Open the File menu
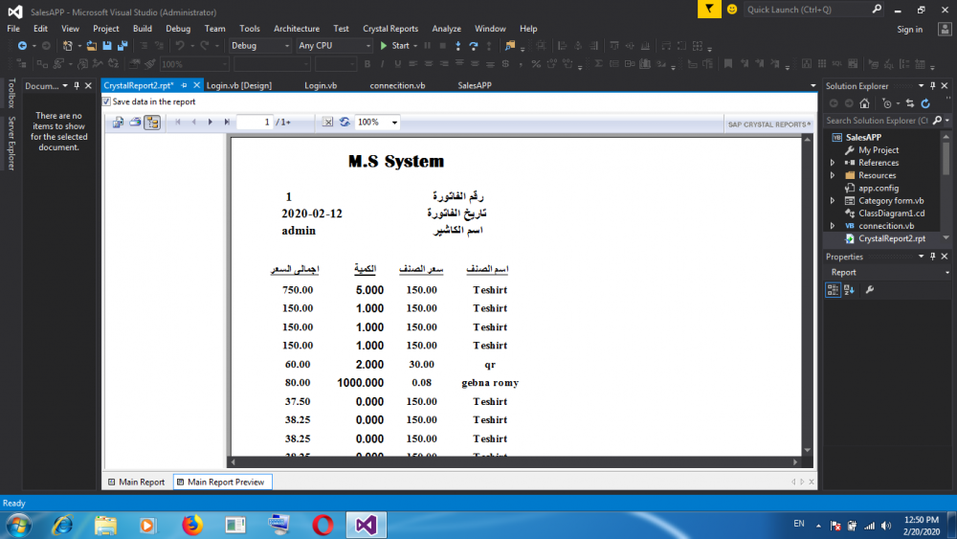The image size is (957, 539). click(13, 29)
